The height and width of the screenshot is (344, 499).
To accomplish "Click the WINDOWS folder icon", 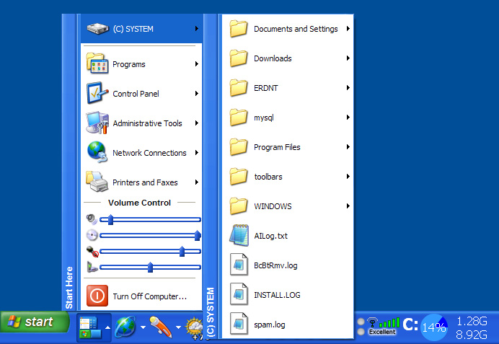I will point(239,206).
